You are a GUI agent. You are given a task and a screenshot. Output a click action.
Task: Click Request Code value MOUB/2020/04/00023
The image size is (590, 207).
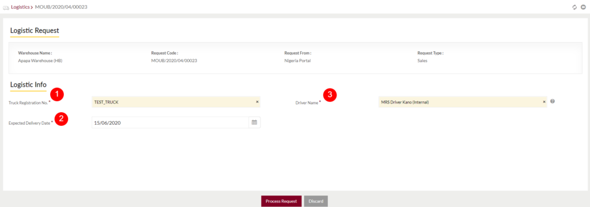[x=174, y=60]
